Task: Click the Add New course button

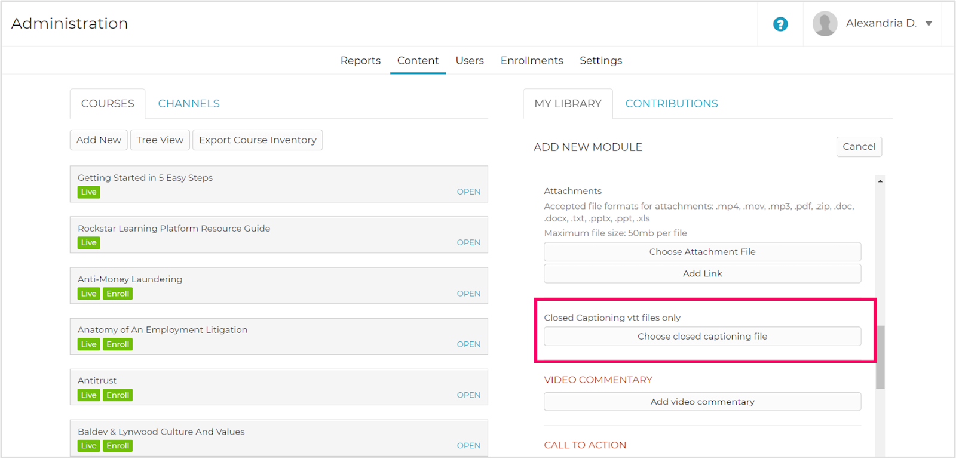Action: tap(99, 140)
